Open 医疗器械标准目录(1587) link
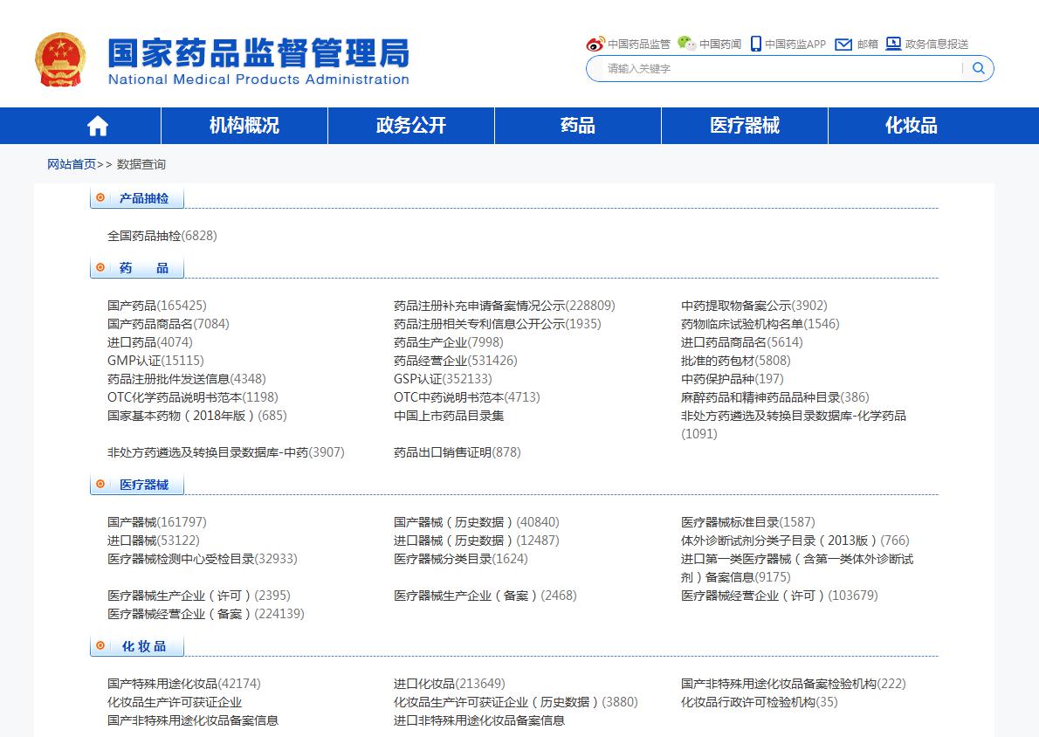Screen dimensions: 1039x737 point(748,522)
